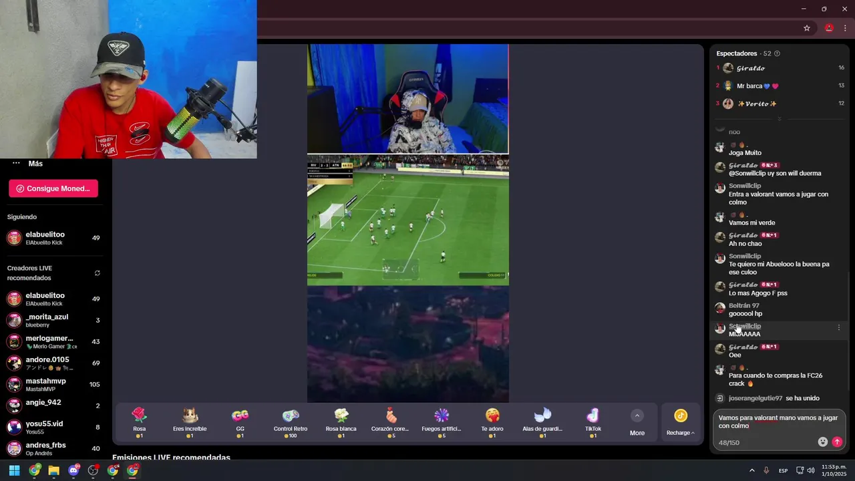The width and height of the screenshot is (855, 481).
Task: Send the Eres increíble gift
Action: point(190,422)
